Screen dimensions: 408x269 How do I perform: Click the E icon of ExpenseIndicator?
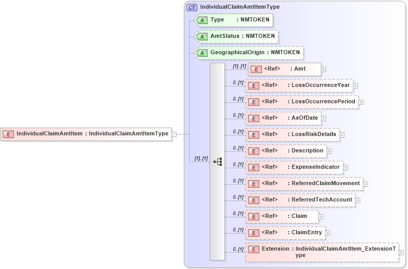254,168
